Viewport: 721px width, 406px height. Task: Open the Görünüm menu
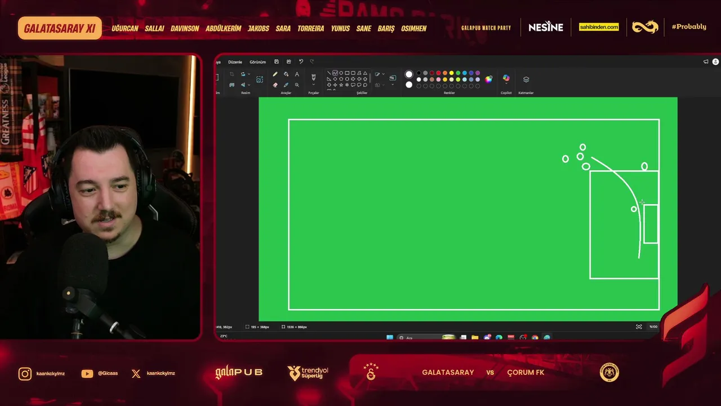257,62
